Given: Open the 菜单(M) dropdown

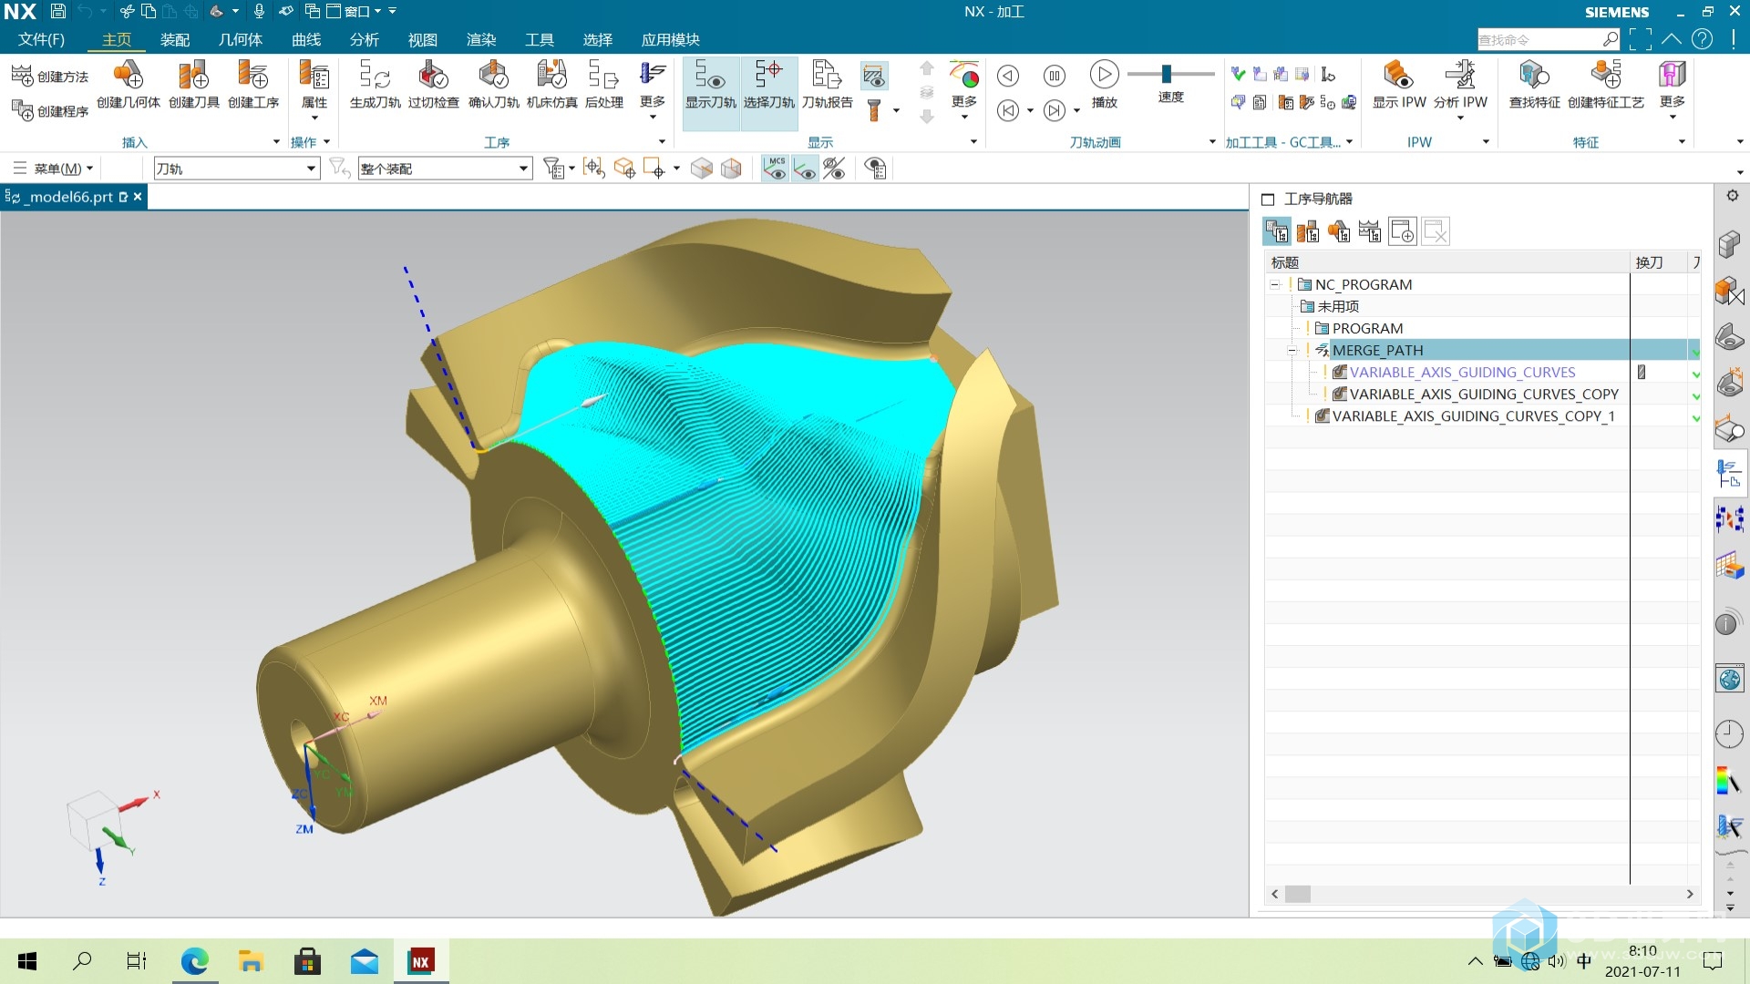Looking at the screenshot, I should click(54, 169).
